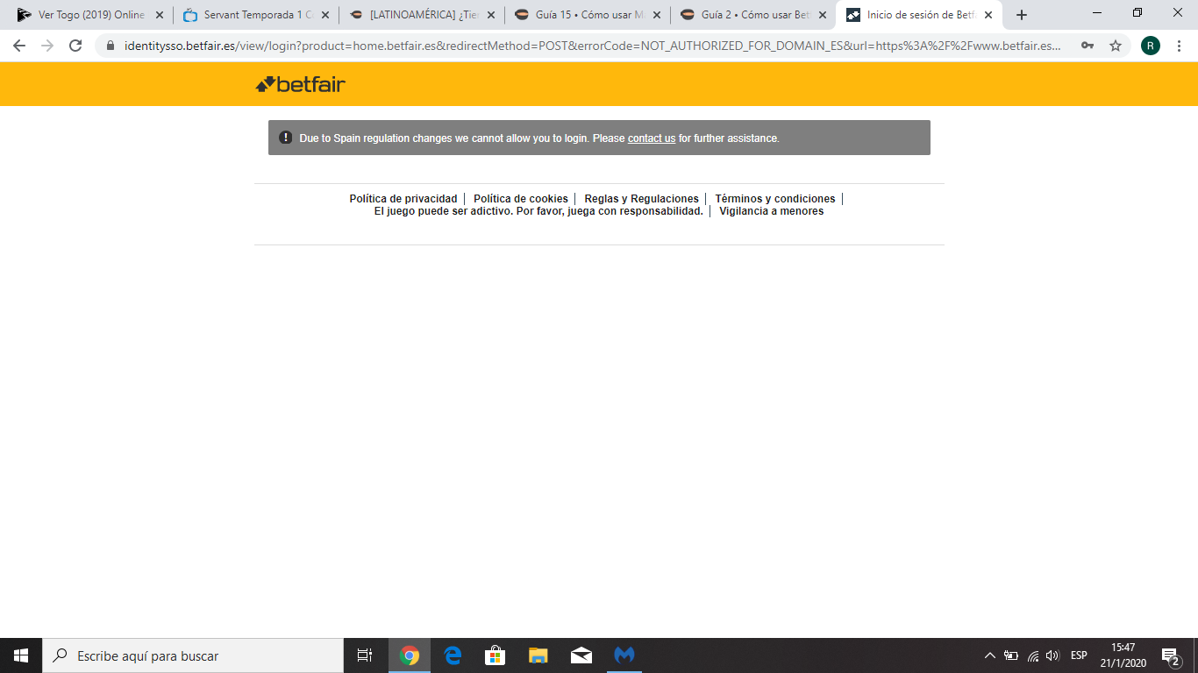Image resolution: width=1198 pixels, height=673 pixels.
Task: Open Task View on the taskbar
Action: click(x=365, y=655)
